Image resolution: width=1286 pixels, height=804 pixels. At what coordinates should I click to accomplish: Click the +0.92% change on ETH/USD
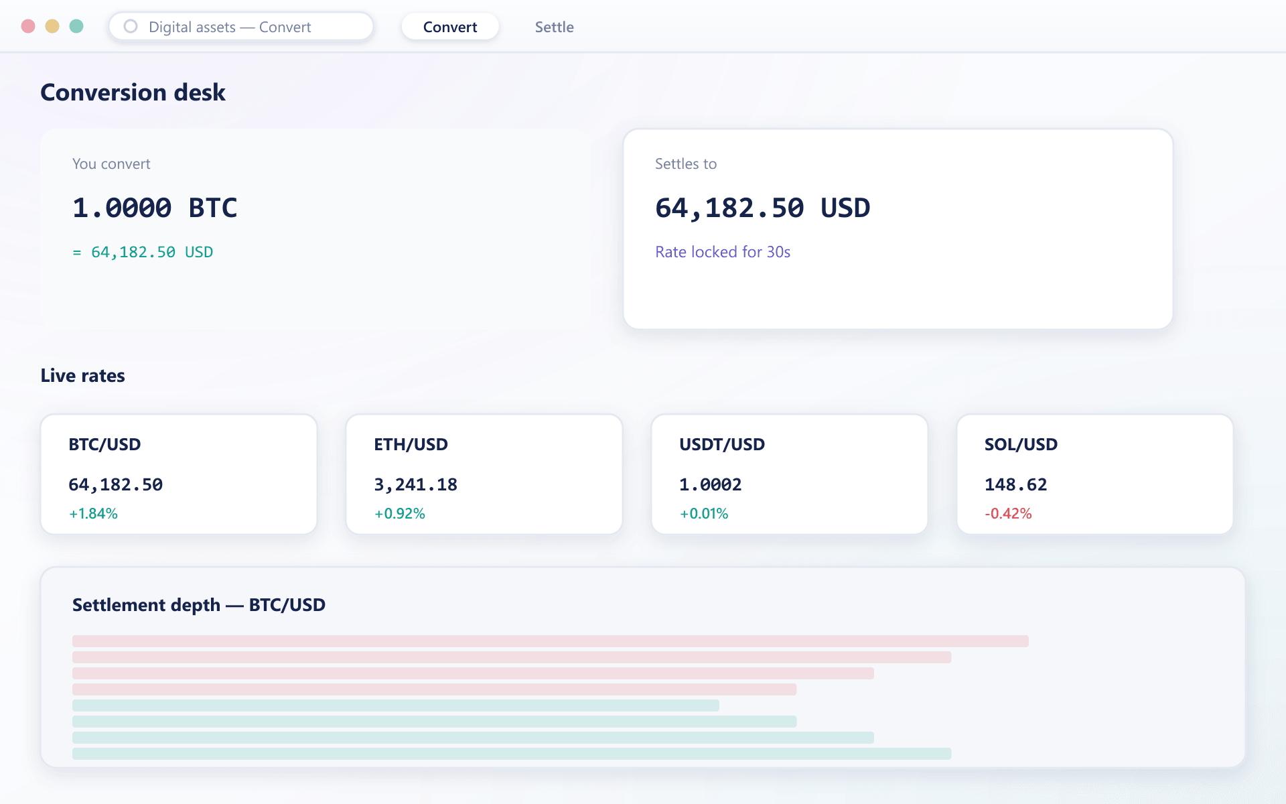399,513
